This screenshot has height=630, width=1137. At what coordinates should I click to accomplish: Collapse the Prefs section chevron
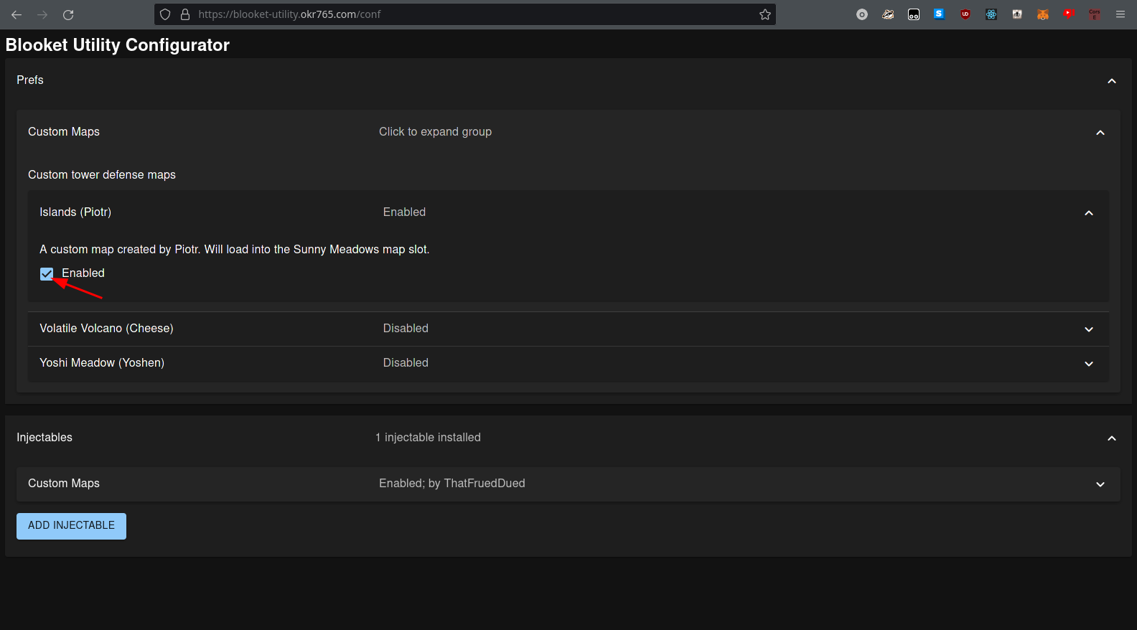coord(1112,81)
